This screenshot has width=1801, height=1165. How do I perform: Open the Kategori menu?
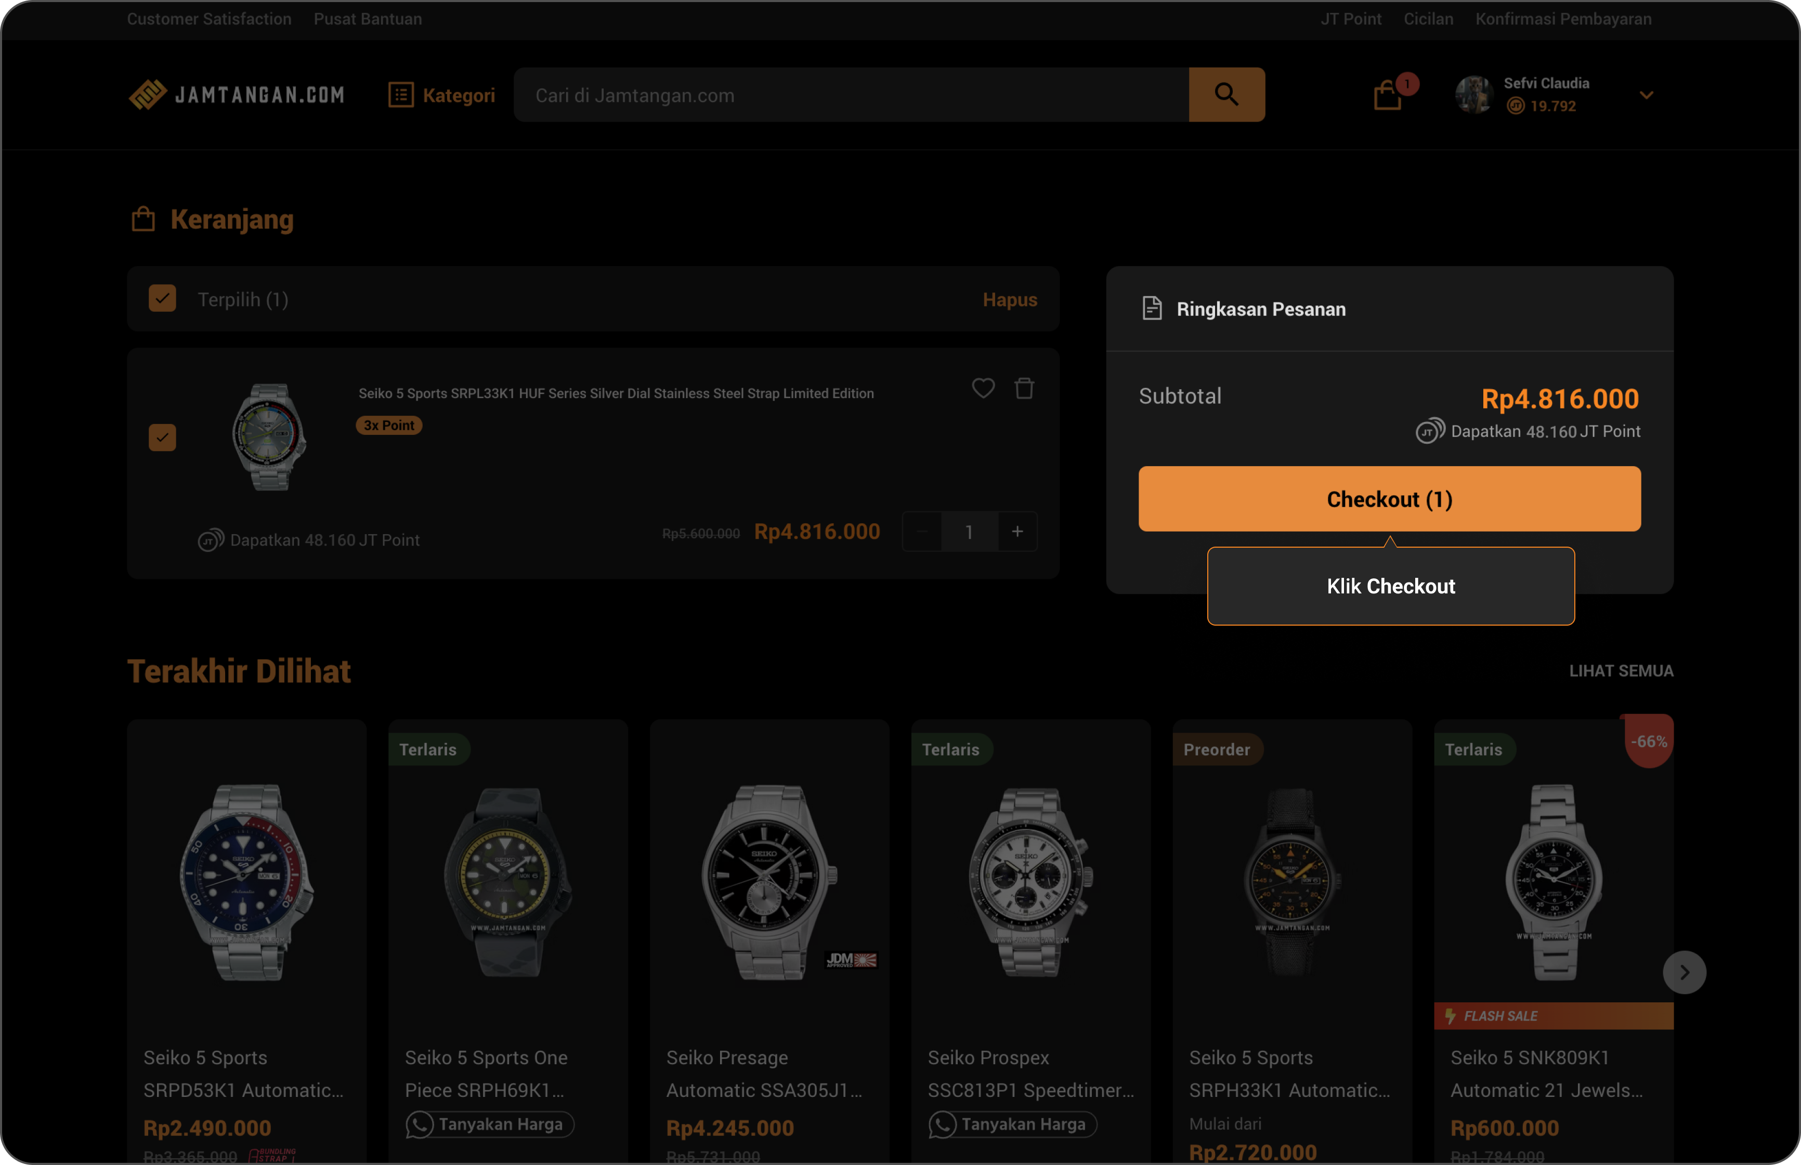442,95
